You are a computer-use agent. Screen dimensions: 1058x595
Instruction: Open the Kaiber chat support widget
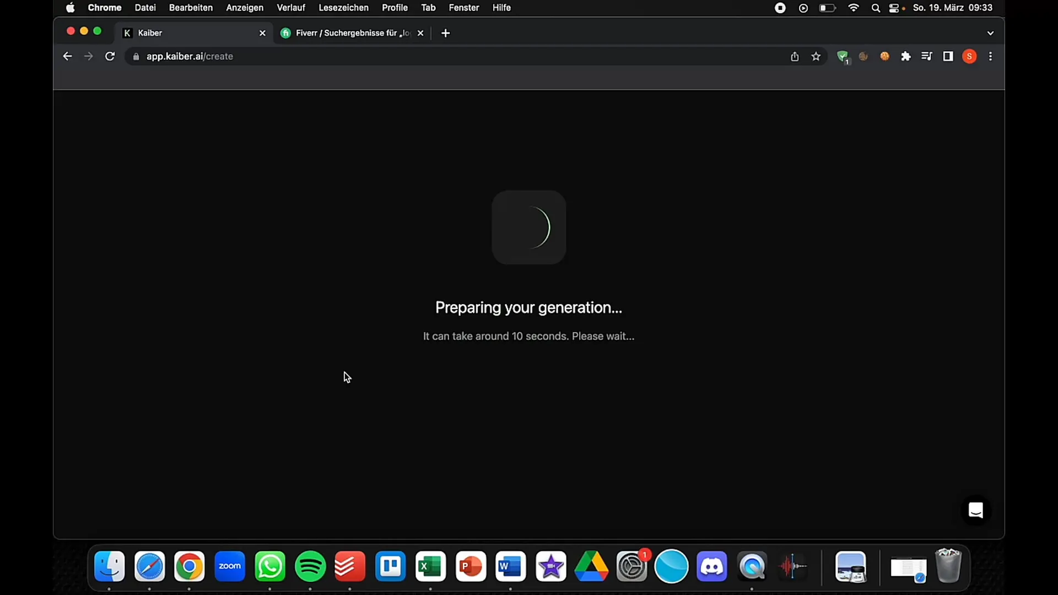[975, 510]
